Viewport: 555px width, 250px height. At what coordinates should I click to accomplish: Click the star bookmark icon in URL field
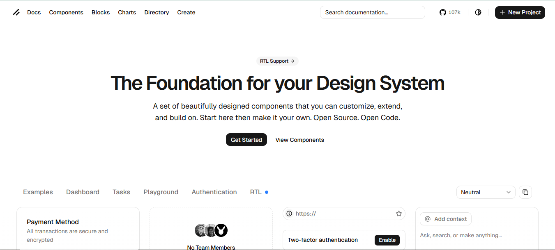pyautogui.click(x=398, y=214)
